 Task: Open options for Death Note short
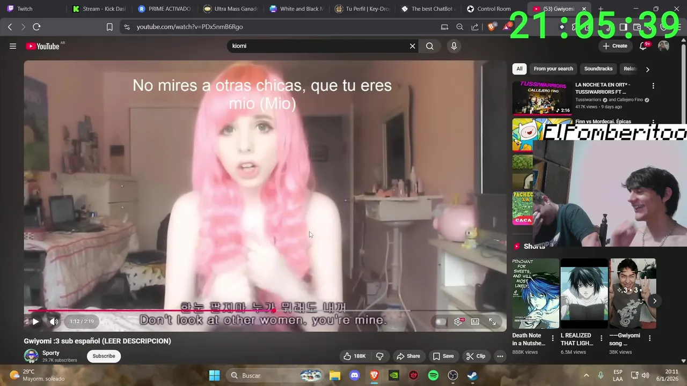pyautogui.click(x=553, y=338)
